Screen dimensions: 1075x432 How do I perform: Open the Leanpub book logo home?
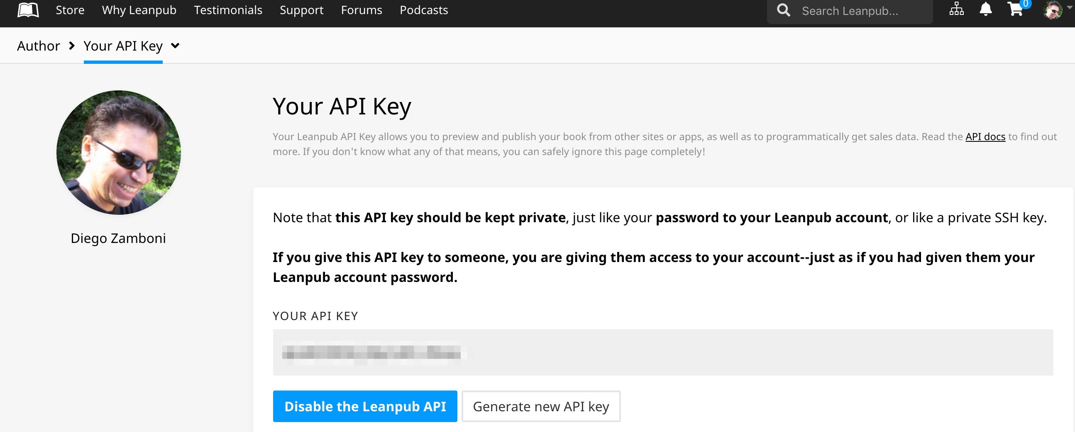28,10
